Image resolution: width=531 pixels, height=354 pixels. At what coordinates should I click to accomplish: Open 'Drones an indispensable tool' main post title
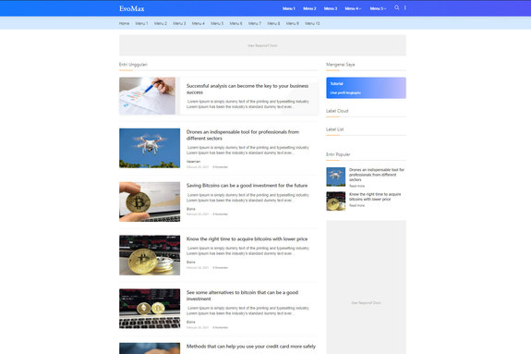tap(243, 135)
